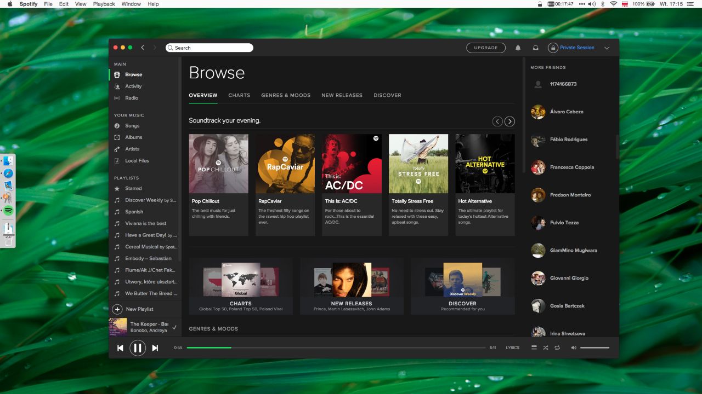
Task: Click the Spotify icon in the Dock
Action: (8, 211)
